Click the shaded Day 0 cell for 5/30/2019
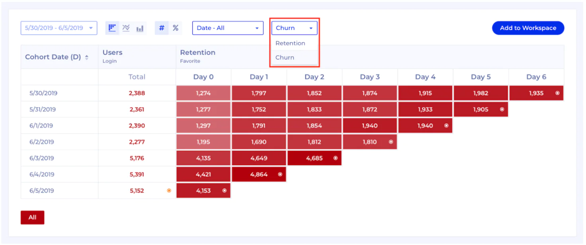 203,93
